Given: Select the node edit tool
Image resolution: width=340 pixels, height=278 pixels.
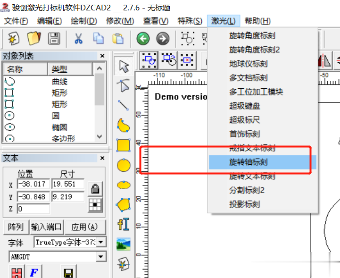Looking at the screenshot, I should pyautogui.click(x=124, y=85).
